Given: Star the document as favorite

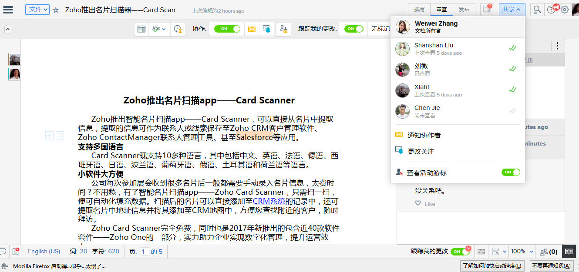Looking at the screenshot, I should coord(56,10).
